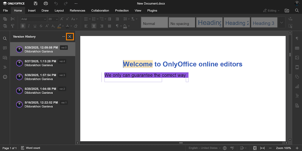Toggle center alignment for the paragraph
Image resolution: width=302 pixels, height=151 pixels.
coord(93,26)
